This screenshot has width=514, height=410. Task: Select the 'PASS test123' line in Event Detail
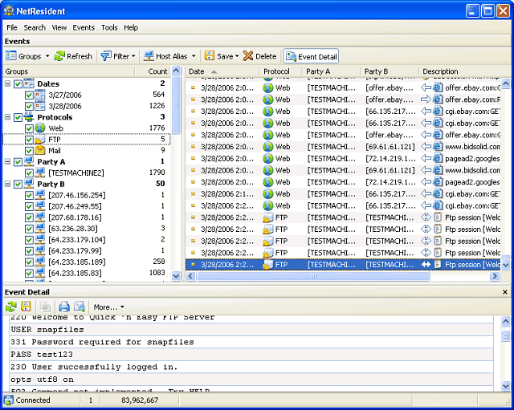click(x=251, y=355)
